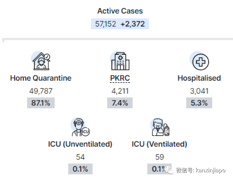
Task: Click the Home Quarantine house icon
Action: point(41,62)
